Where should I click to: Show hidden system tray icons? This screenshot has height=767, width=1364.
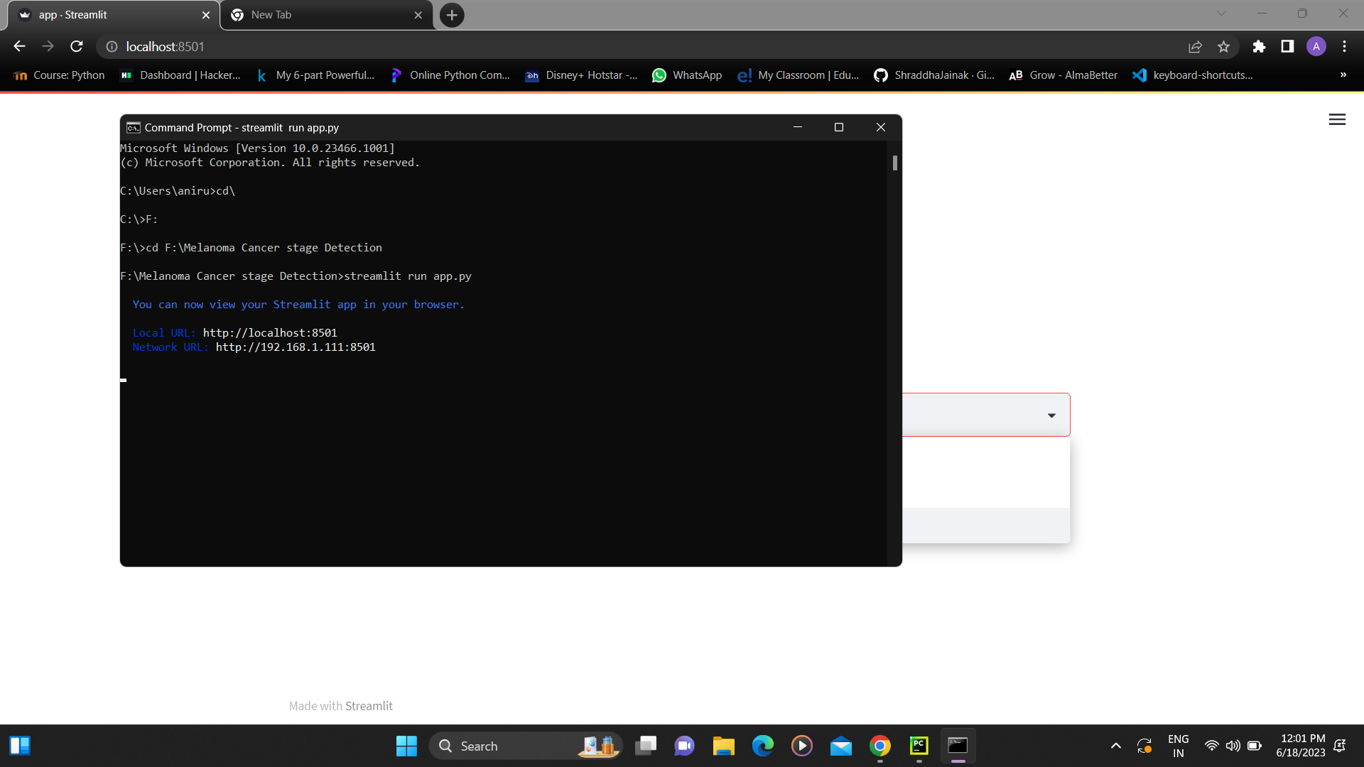pos(1115,746)
